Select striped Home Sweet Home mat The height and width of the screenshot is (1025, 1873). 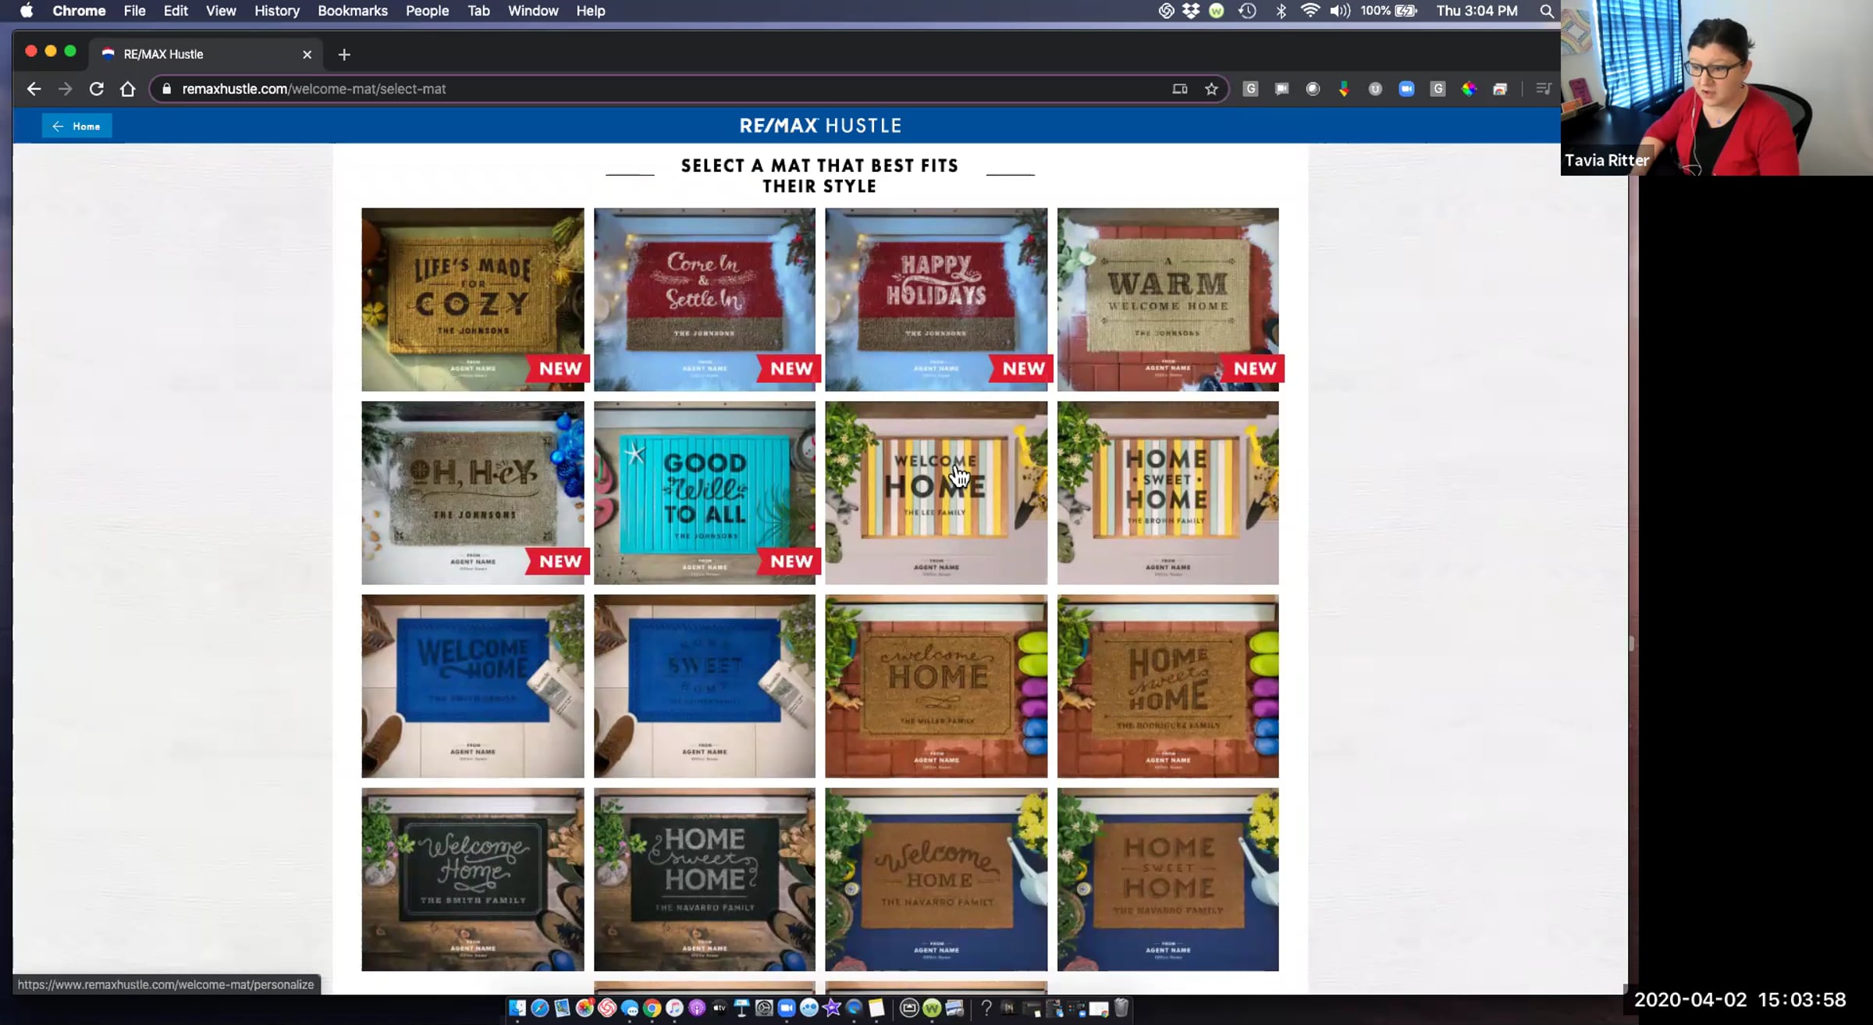tap(1168, 493)
